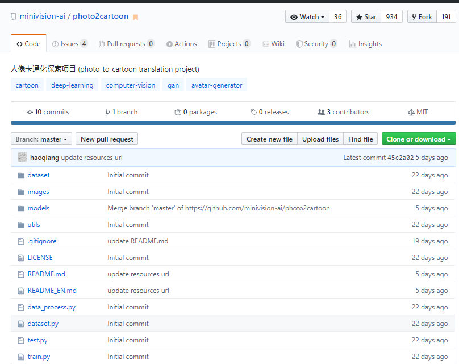Click the gan topic tag
Image resolution: width=459 pixels, height=364 pixels.
[x=173, y=85]
